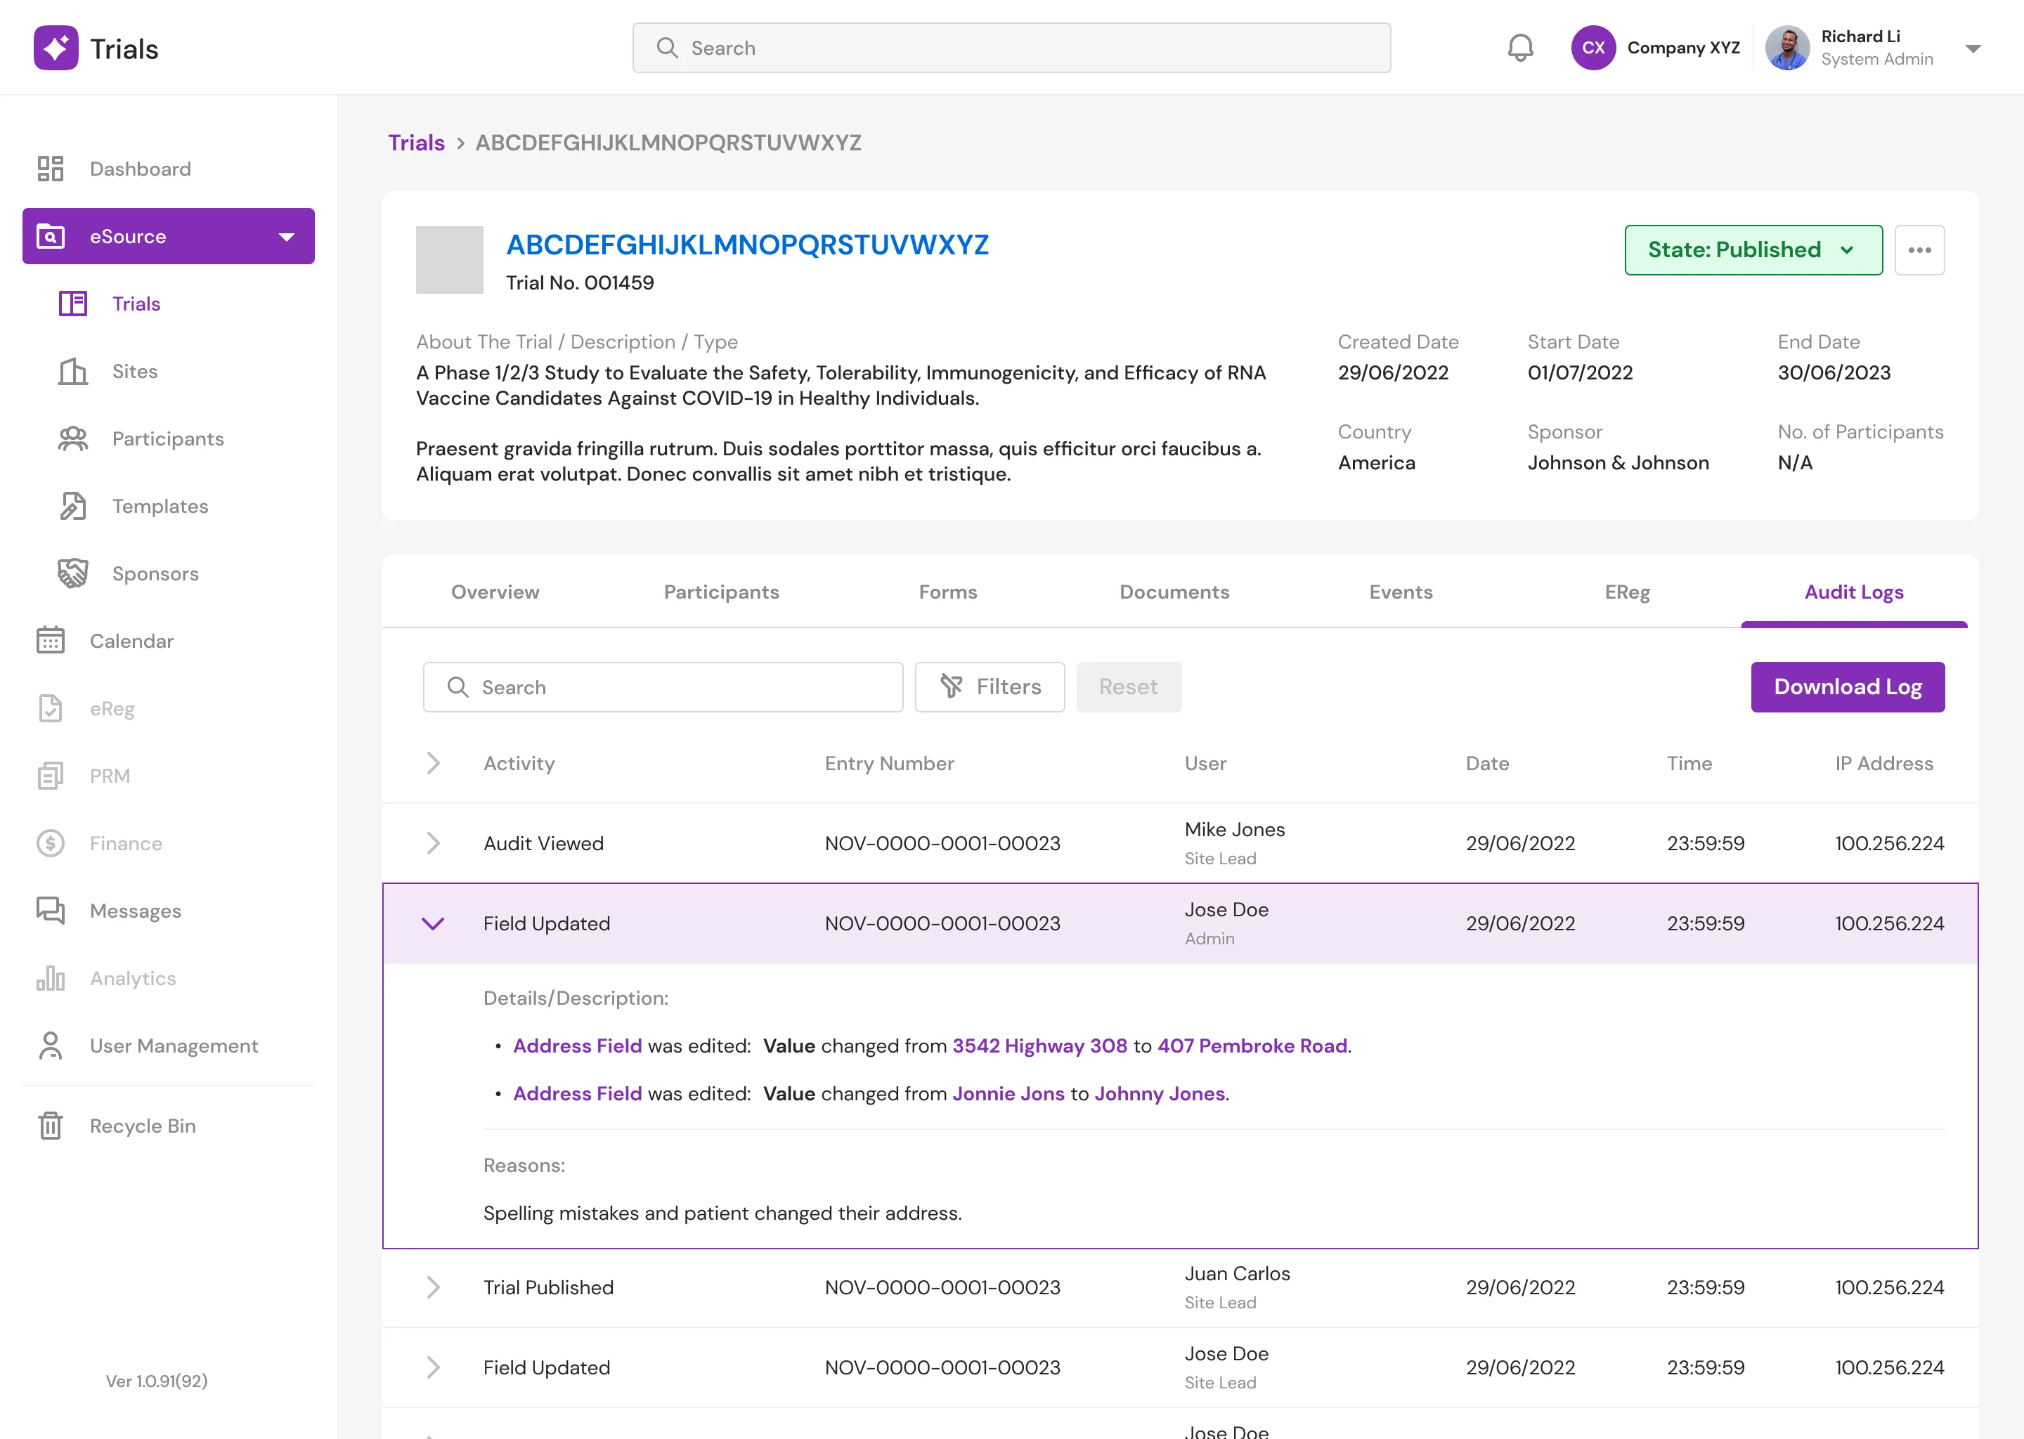
Task: Open the State: Published dropdown
Action: pyautogui.click(x=1753, y=250)
